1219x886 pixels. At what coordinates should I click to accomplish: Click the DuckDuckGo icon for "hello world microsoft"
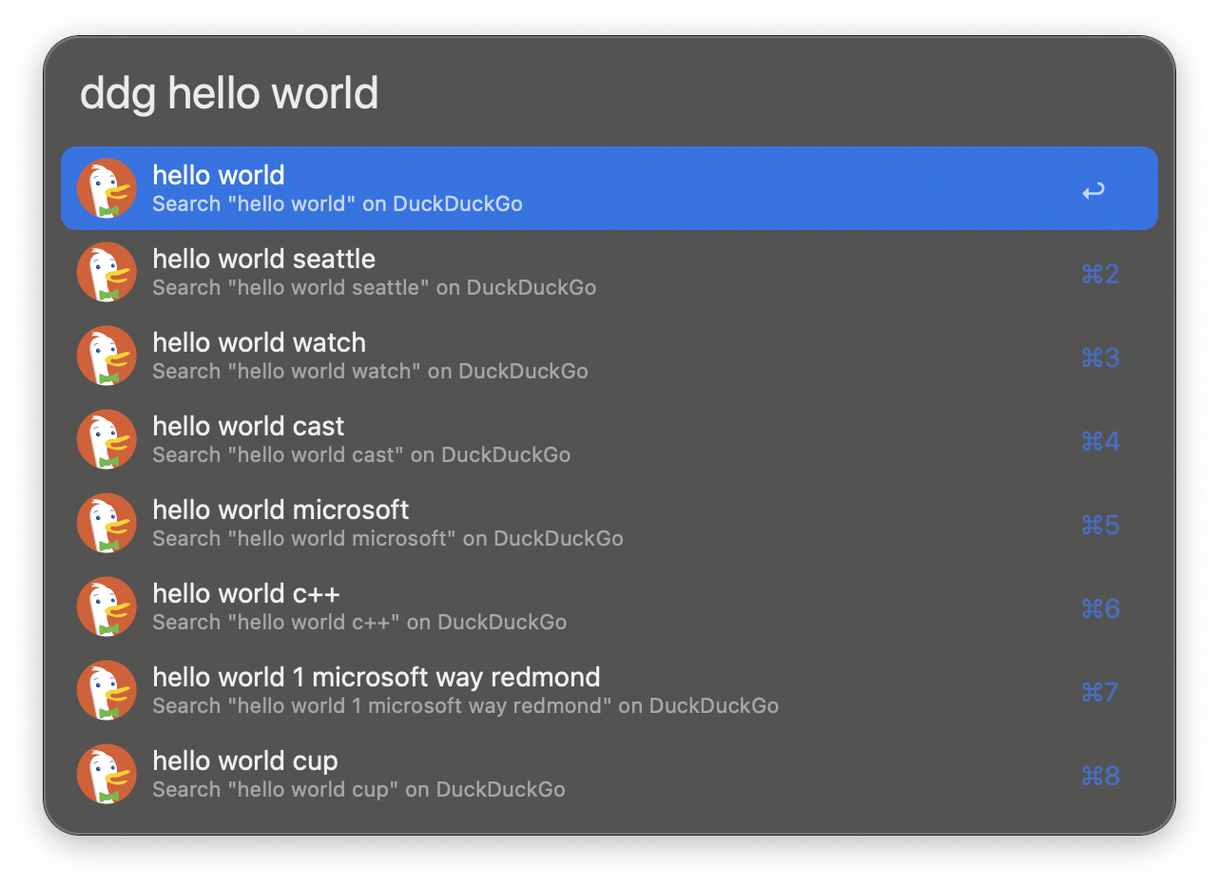click(106, 523)
